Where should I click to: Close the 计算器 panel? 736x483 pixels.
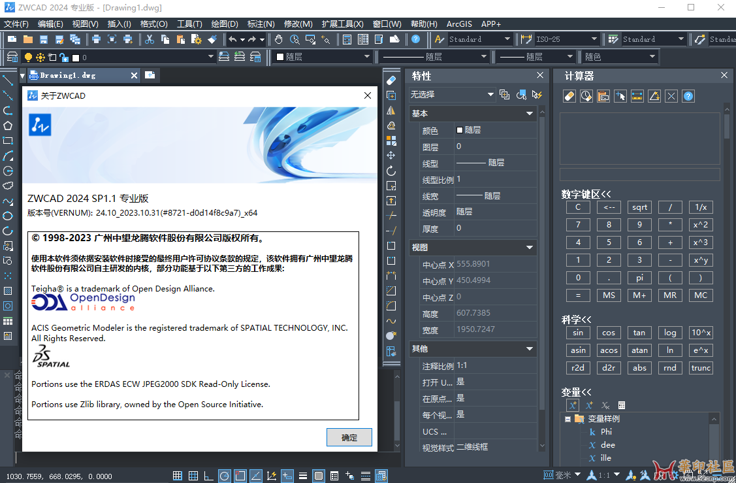(x=724, y=75)
